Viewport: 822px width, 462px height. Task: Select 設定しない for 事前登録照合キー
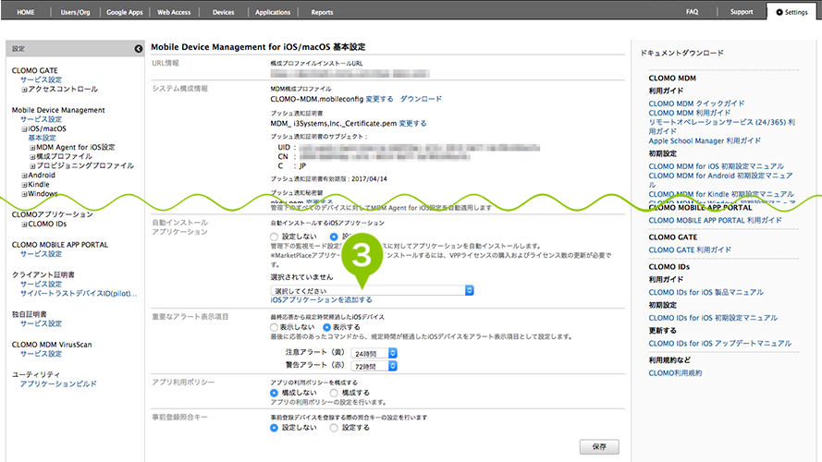pos(274,428)
